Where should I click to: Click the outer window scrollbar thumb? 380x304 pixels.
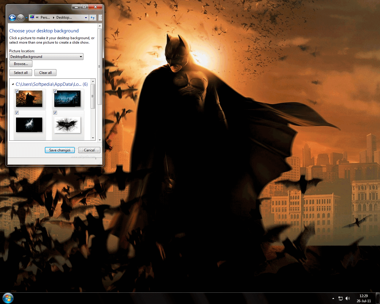[x=100, y=66]
